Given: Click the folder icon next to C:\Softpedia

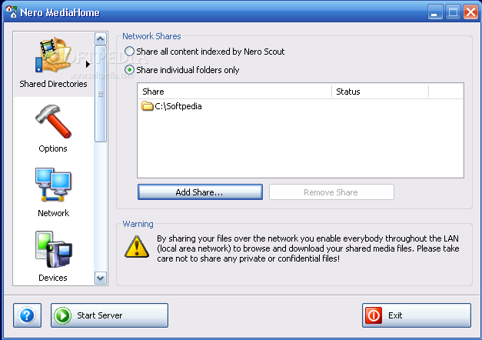Looking at the screenshot, I should pyautogui.click(x=148, y=106).
